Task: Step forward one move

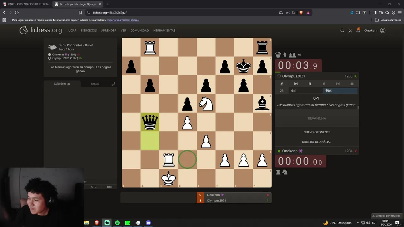Action: coord(324,84)
